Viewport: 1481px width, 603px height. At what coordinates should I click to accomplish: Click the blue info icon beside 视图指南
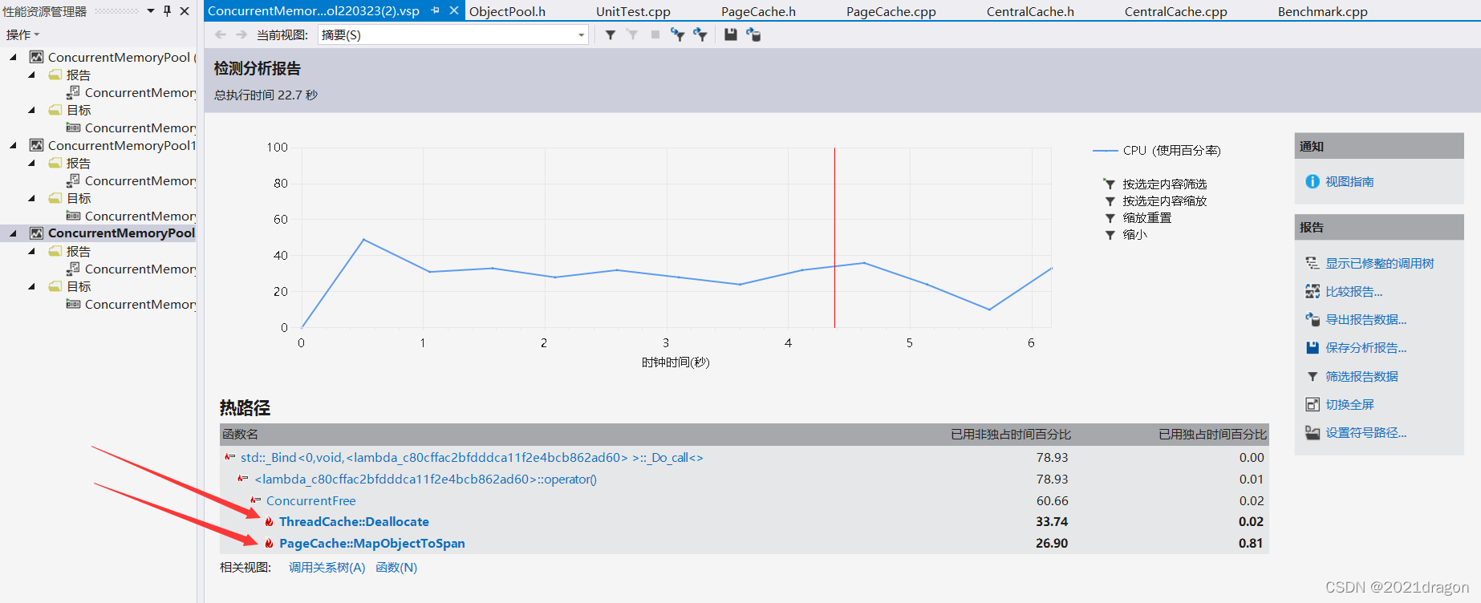1313,182
